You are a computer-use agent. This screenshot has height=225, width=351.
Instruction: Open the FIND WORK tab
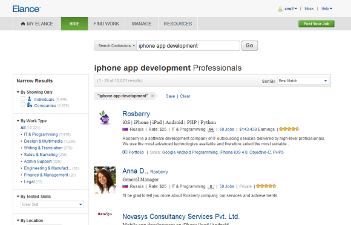click(107, 24)
